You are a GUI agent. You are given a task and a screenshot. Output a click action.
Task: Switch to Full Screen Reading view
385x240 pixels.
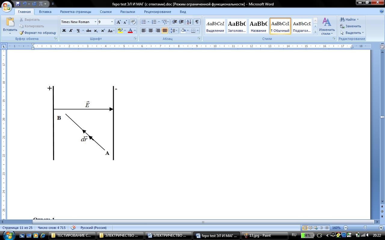311,228
